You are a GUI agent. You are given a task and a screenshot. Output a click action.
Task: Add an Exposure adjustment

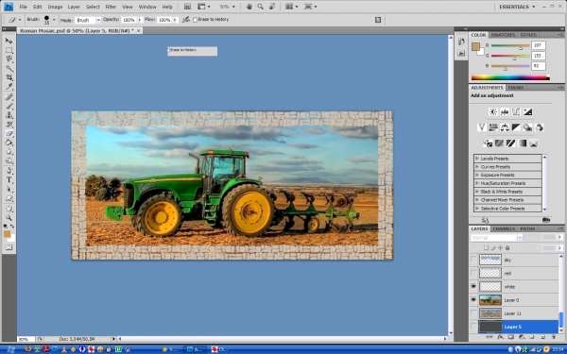[527, 111]
